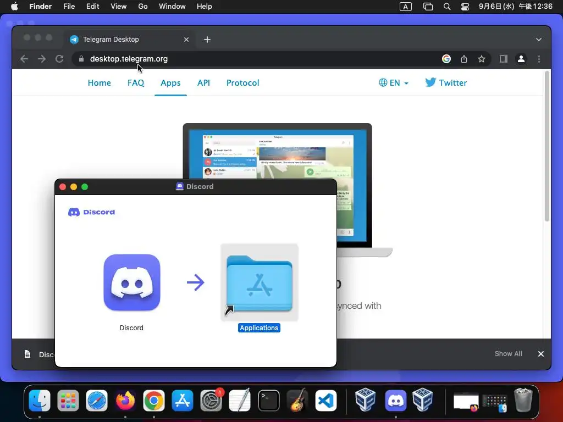Select the Telegram Desktop tab

[x=130, y=40]
